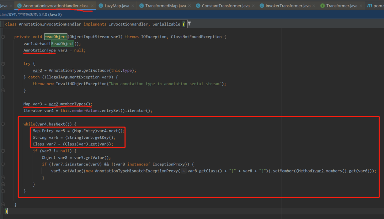Click 'InvocationHandler' in the implements clause

point(128,24)
